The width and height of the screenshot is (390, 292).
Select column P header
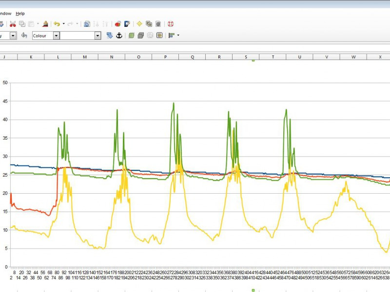click(165, 57)
